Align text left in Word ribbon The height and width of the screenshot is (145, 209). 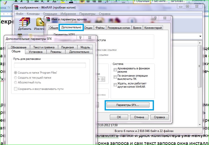82,1
